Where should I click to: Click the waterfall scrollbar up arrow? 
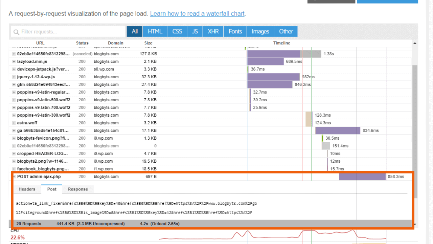click(415, 43)
